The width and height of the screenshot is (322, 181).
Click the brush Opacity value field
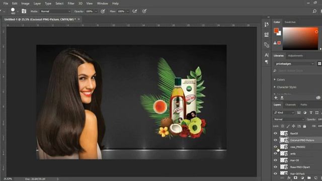point(90,11)
